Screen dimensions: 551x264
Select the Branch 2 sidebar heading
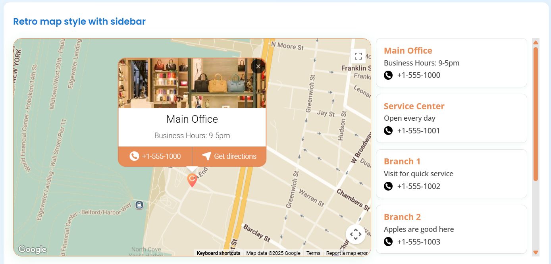pos(402,217)
